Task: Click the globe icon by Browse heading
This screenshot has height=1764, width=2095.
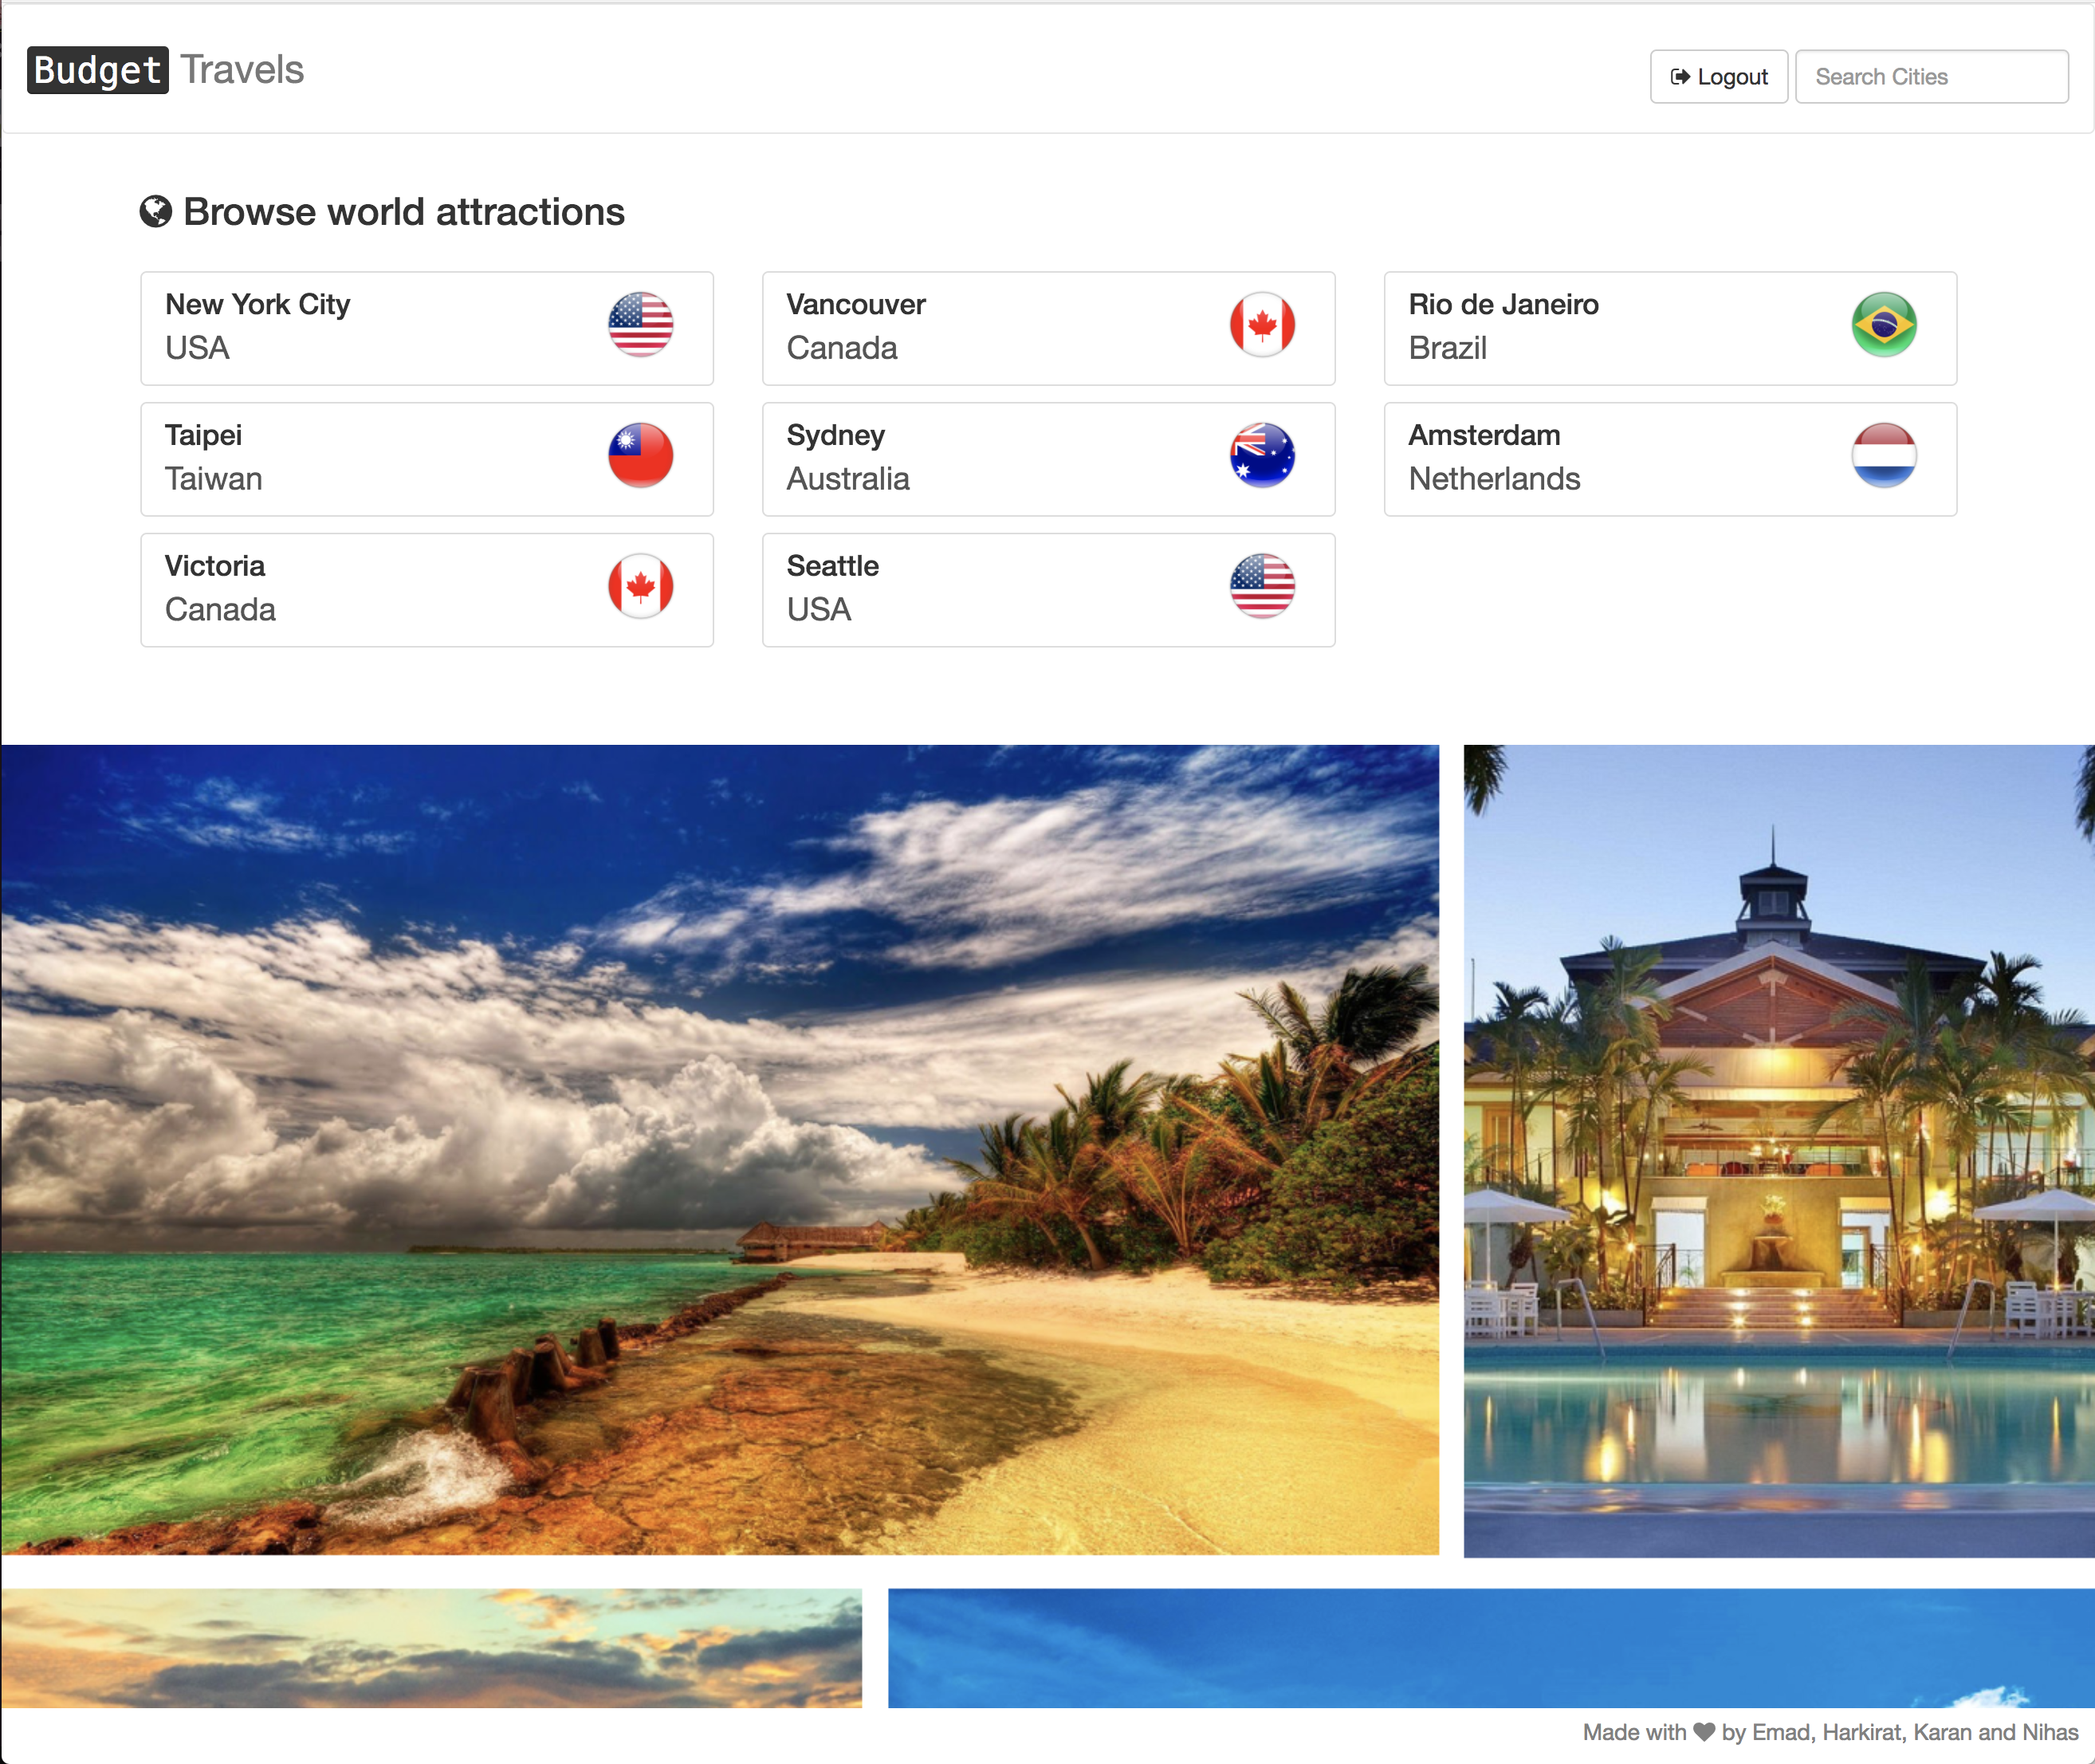Action: pos(156,212)
